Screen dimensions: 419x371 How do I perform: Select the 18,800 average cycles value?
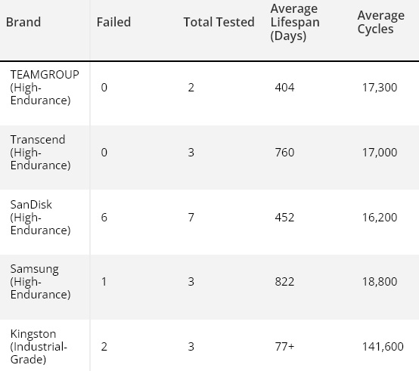(x=380, y=282)
